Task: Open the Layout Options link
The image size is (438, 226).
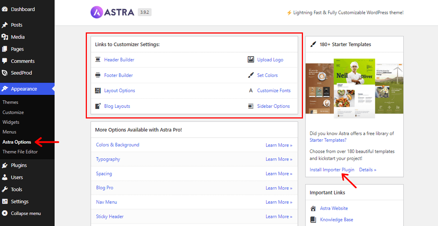Action: click(x=120, y=91)
